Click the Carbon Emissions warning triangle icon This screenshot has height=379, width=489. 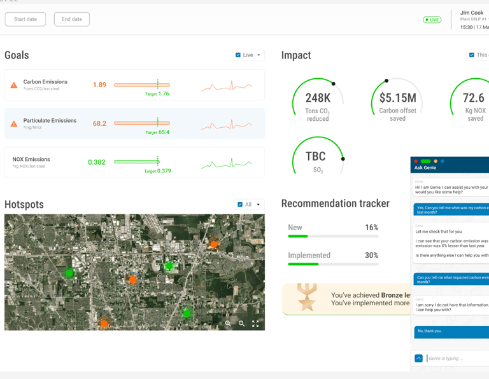click(x=14, y=85)
